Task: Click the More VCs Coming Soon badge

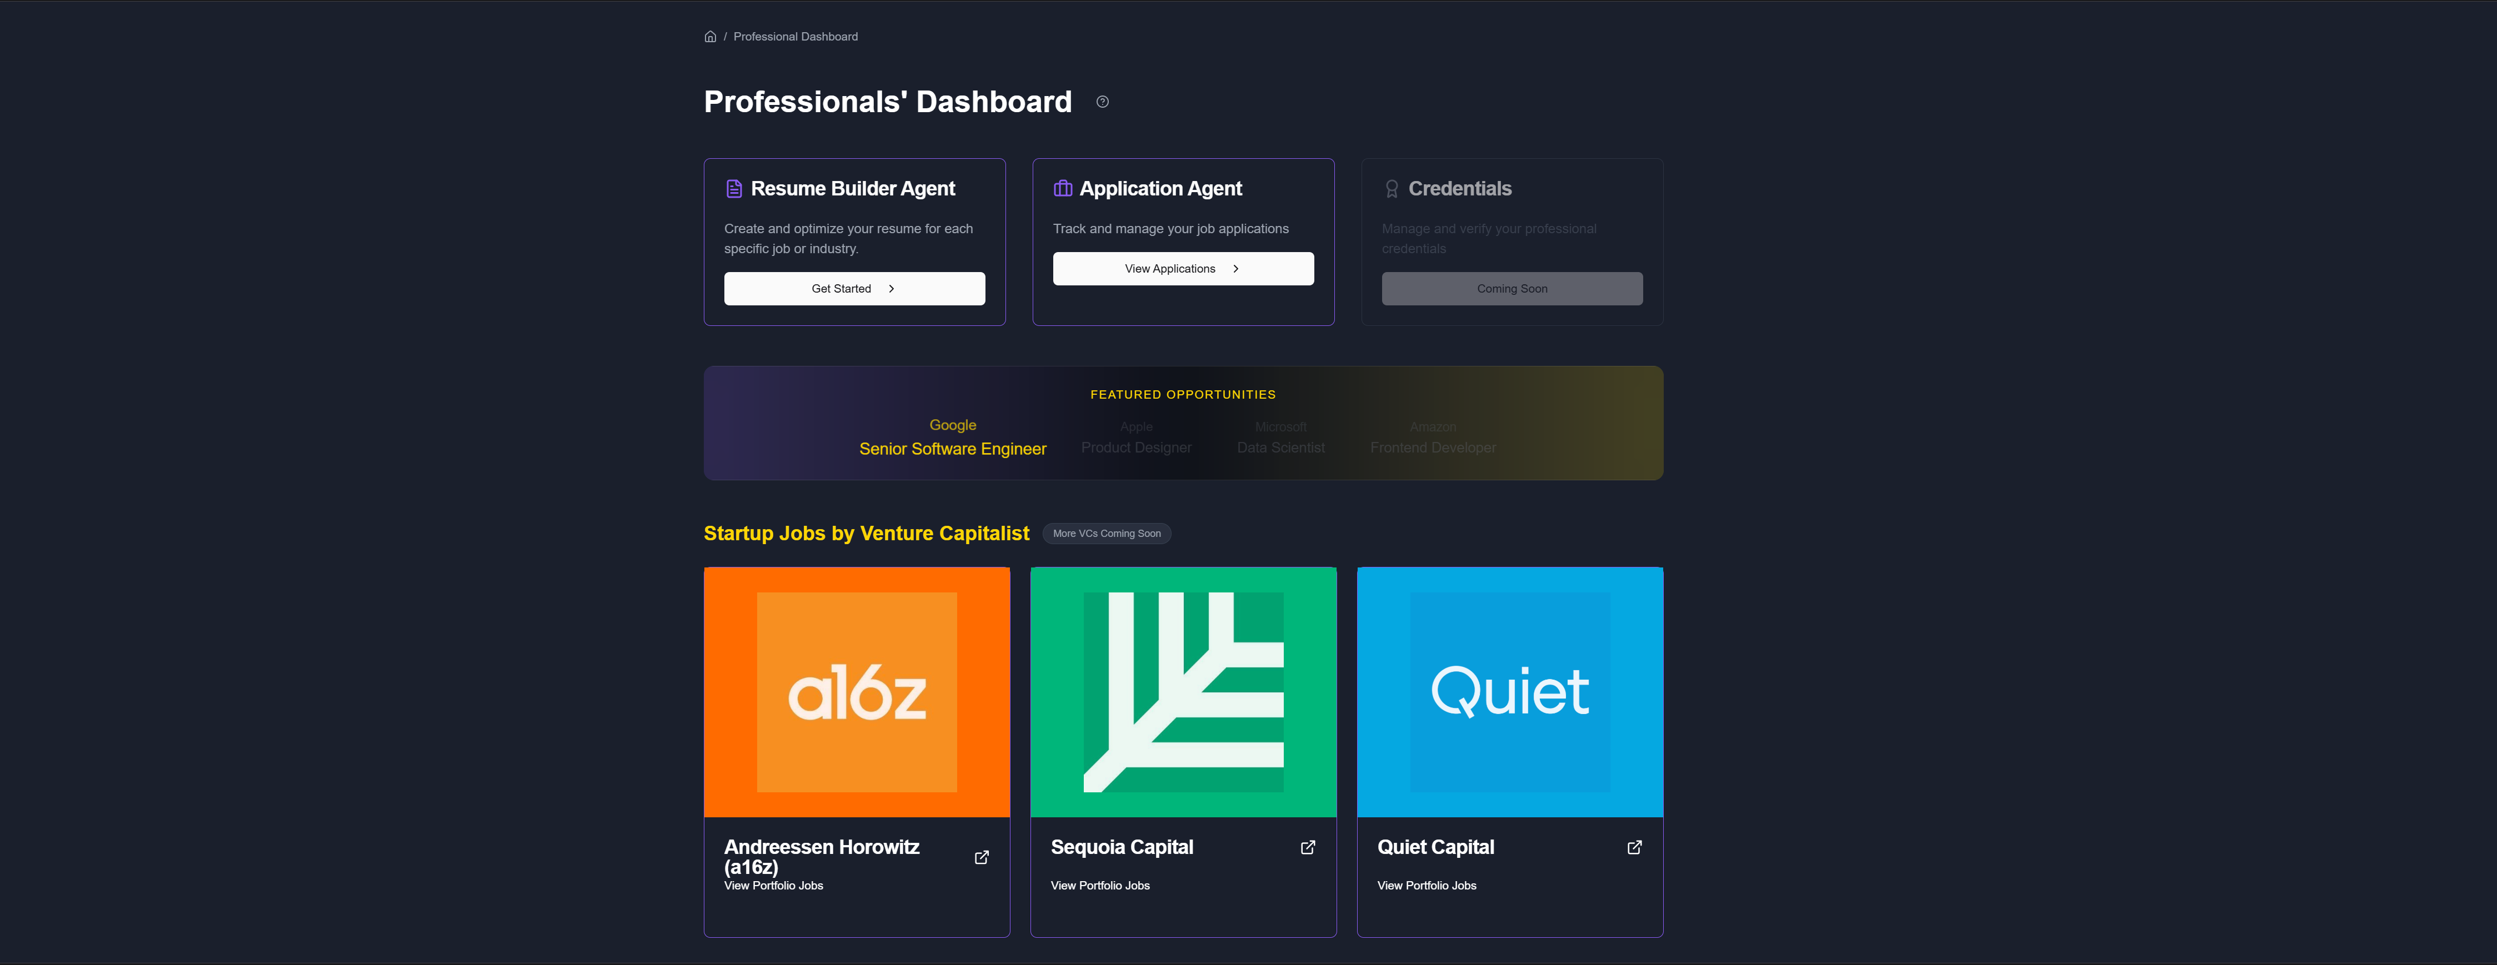Action: tap(1106, 533)
